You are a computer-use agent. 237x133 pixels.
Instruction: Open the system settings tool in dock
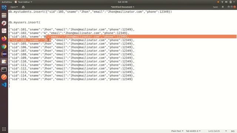(x=4, y=23)
